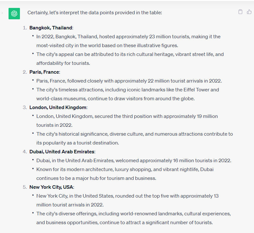Viewport: 254px width, 233px height.
Task: Click the 'New York City, USA' heading
Action: tap(52, 187)
